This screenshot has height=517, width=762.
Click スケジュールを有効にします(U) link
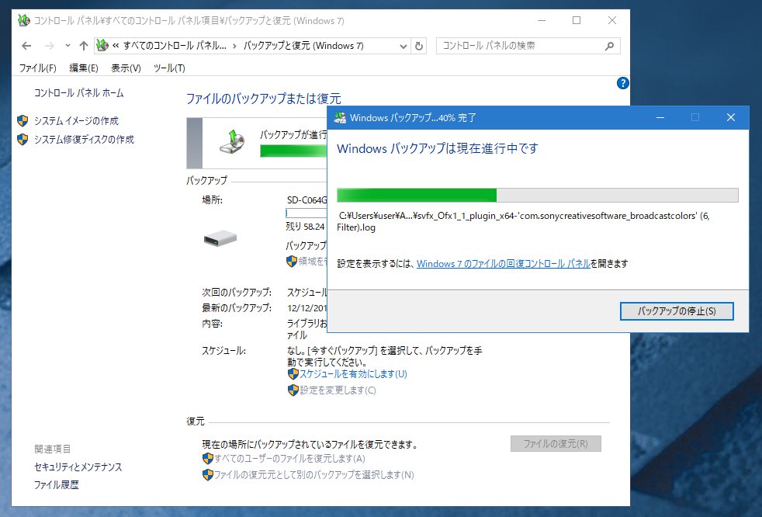tap(353, 374)
